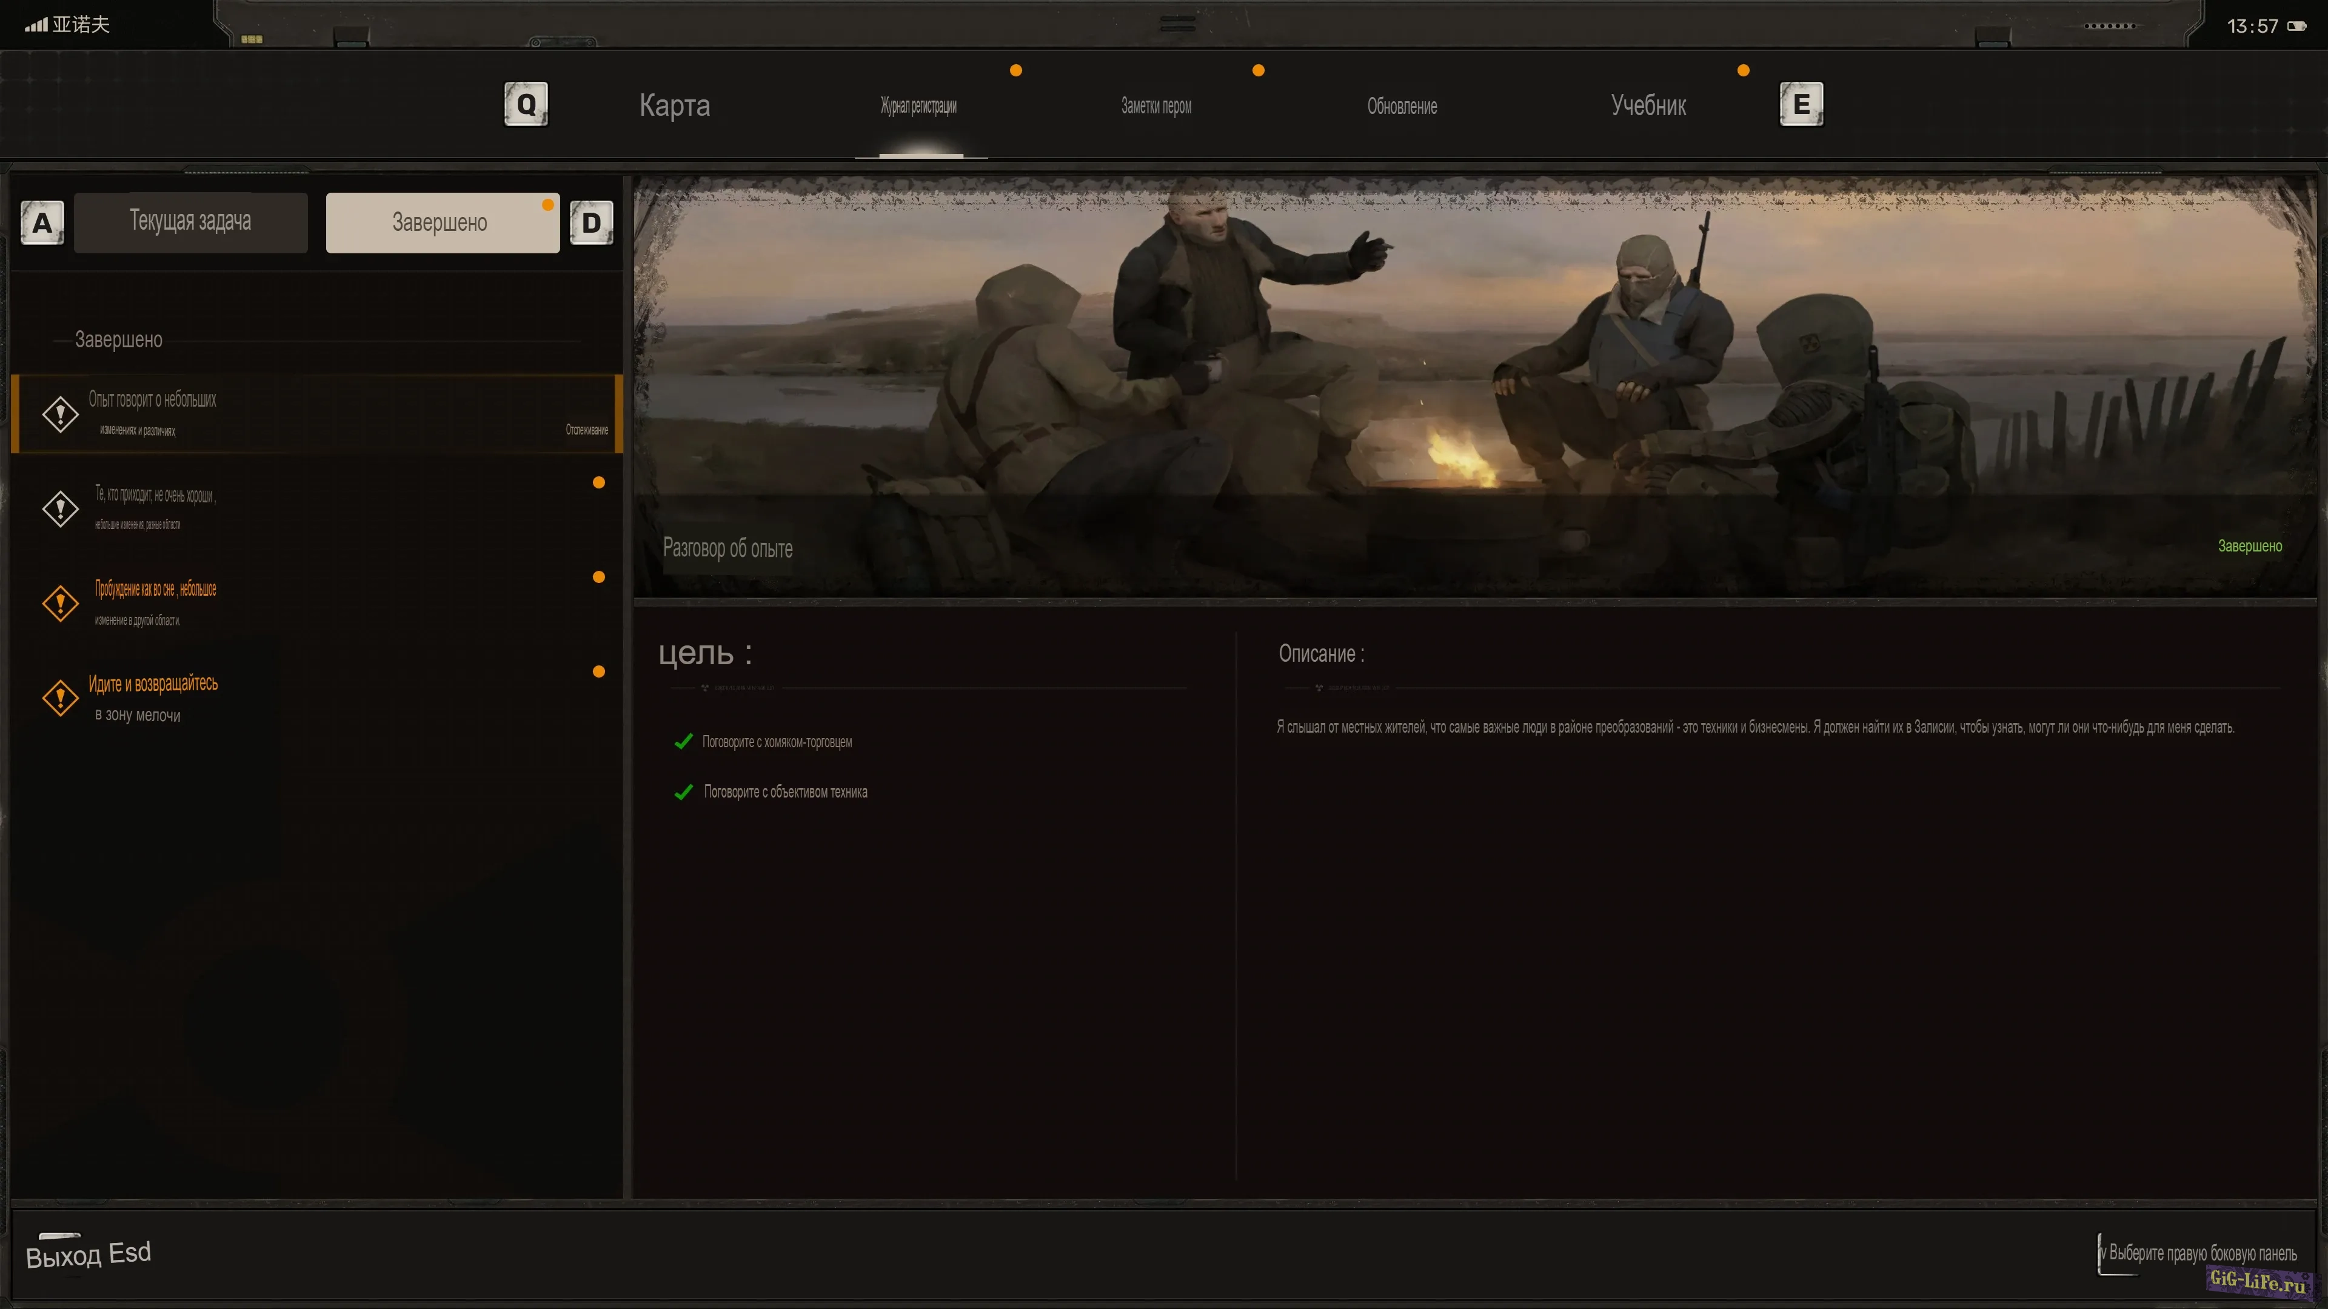Toggle 'Отслеживание' on the selected quest

click(586, 430)
